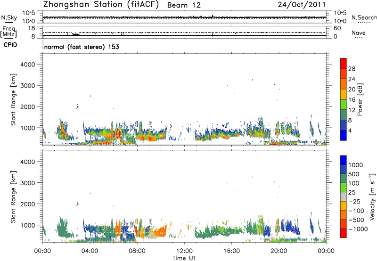Click the 3000 tick of the power panel
Image resolution: width=377 pixels, height=261 pixels.
[x=28, y=86]
